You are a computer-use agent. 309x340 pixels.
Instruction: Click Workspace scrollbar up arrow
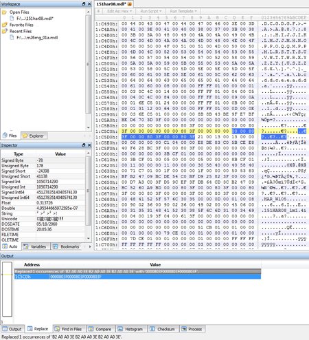pyautogui.click(x=89, y=12)
